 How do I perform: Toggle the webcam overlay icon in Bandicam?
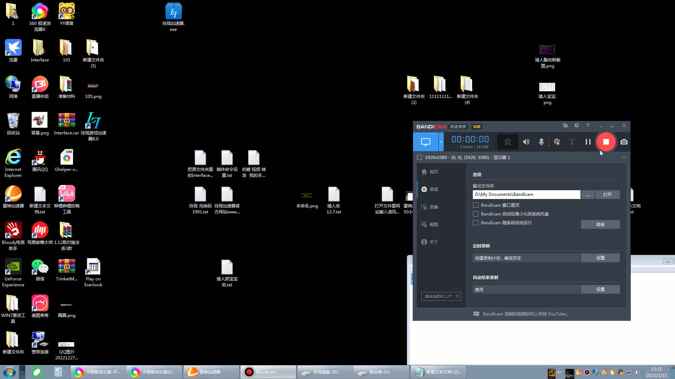pos(507,142)
